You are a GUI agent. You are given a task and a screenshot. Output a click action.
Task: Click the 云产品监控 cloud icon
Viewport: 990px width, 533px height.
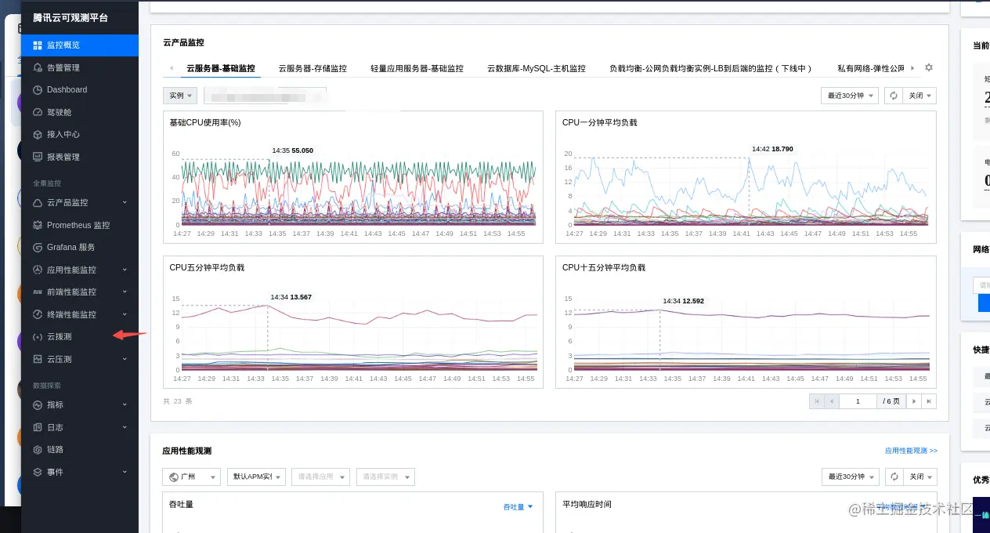tap(38, 203)
